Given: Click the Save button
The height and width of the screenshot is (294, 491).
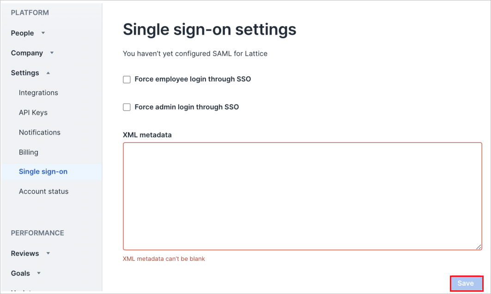Looking at the screenshot, I should [466, 283].
